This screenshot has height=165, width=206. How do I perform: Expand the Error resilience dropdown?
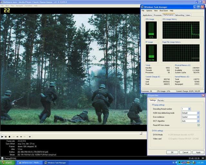pyautogui.click(x=198, y=117)
